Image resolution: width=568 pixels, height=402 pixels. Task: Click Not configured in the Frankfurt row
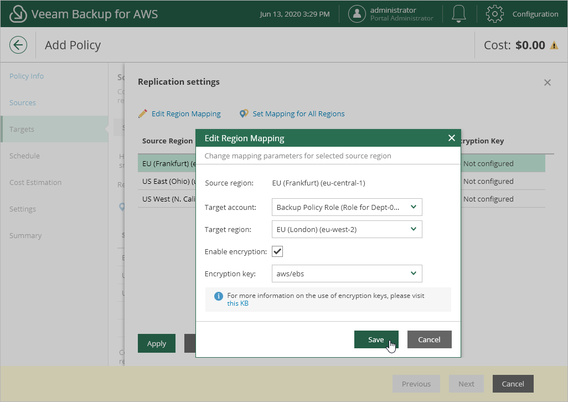coord(488,164)
